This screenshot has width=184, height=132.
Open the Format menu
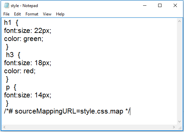[x=32, y=14]
